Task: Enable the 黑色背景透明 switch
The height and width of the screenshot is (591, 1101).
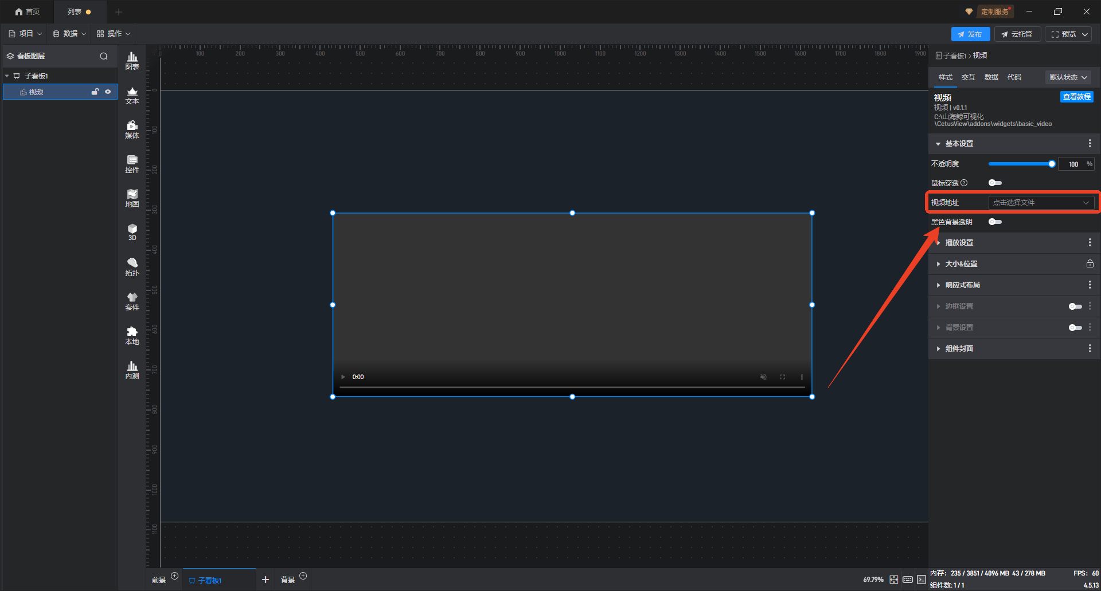Action: pyautogui.click(x=995, y=222)
